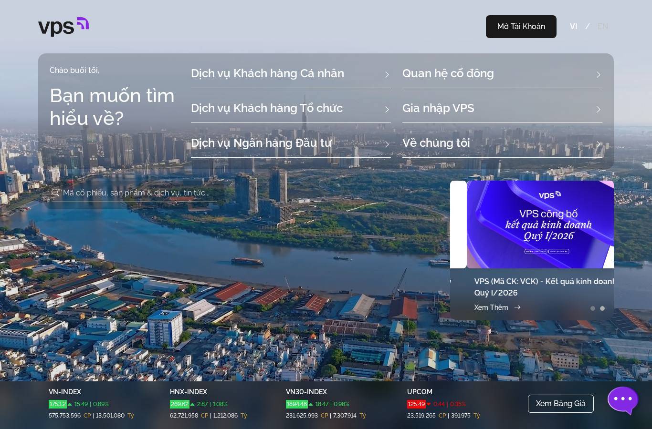Click the green up arrow for VN30-INDEX
The image size is (652, 429).
[311, 404]
